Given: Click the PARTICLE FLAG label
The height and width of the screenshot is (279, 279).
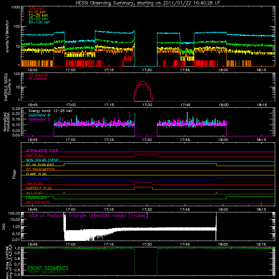Looking at the screenshot, I should (x=39, y=188).
